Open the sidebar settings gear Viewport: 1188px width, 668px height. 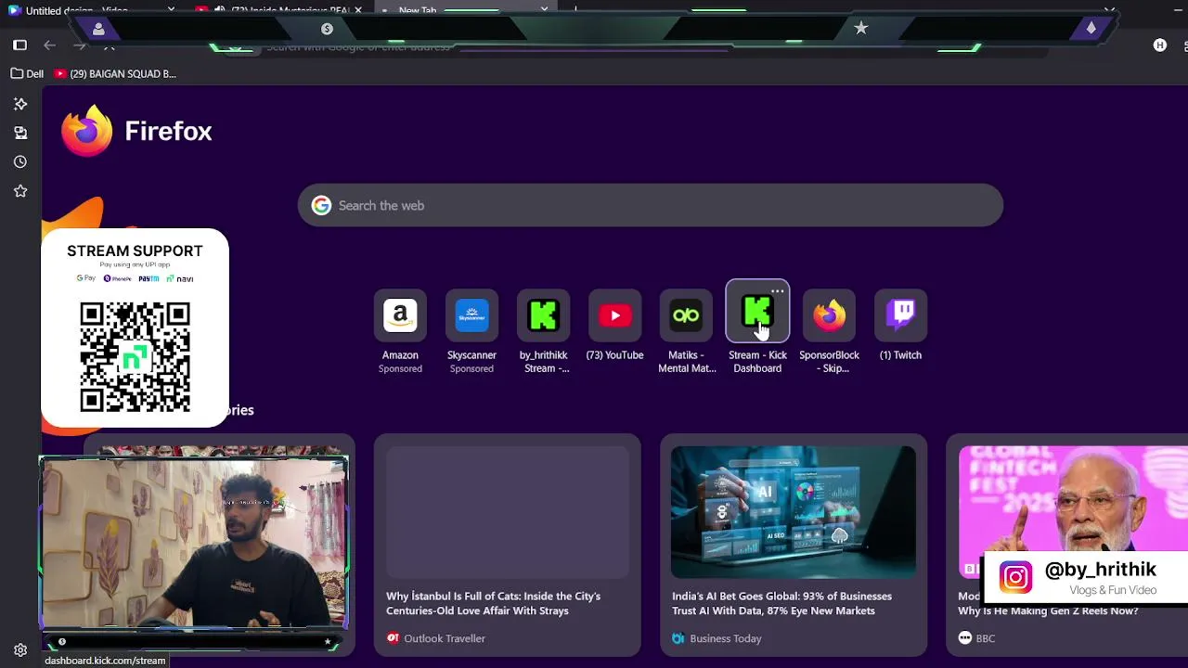[20, 650]
